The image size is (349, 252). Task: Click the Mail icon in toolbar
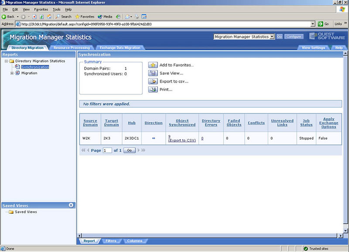127,17
